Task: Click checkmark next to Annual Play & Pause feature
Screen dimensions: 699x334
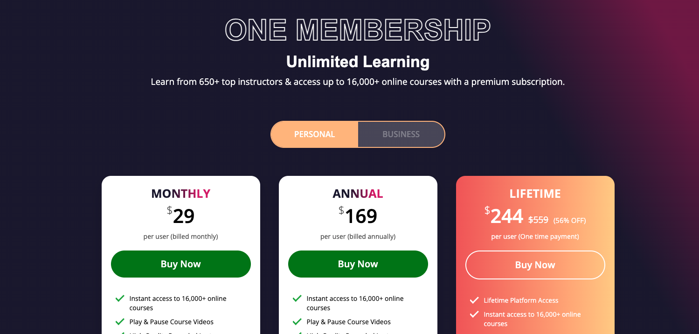Action: 297,322
